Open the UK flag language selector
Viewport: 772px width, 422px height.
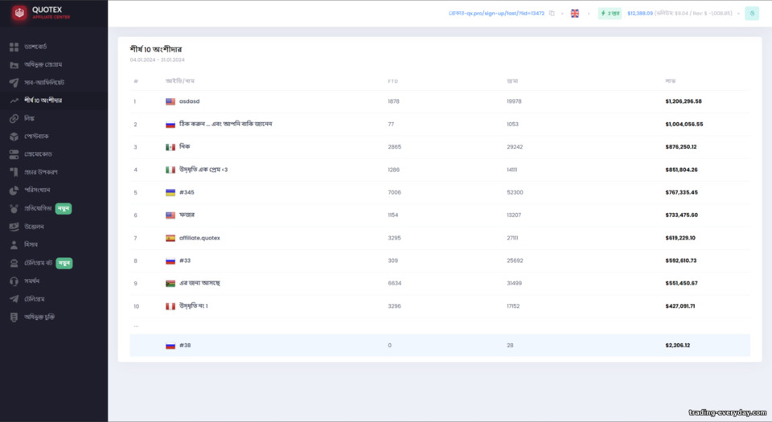574,14
